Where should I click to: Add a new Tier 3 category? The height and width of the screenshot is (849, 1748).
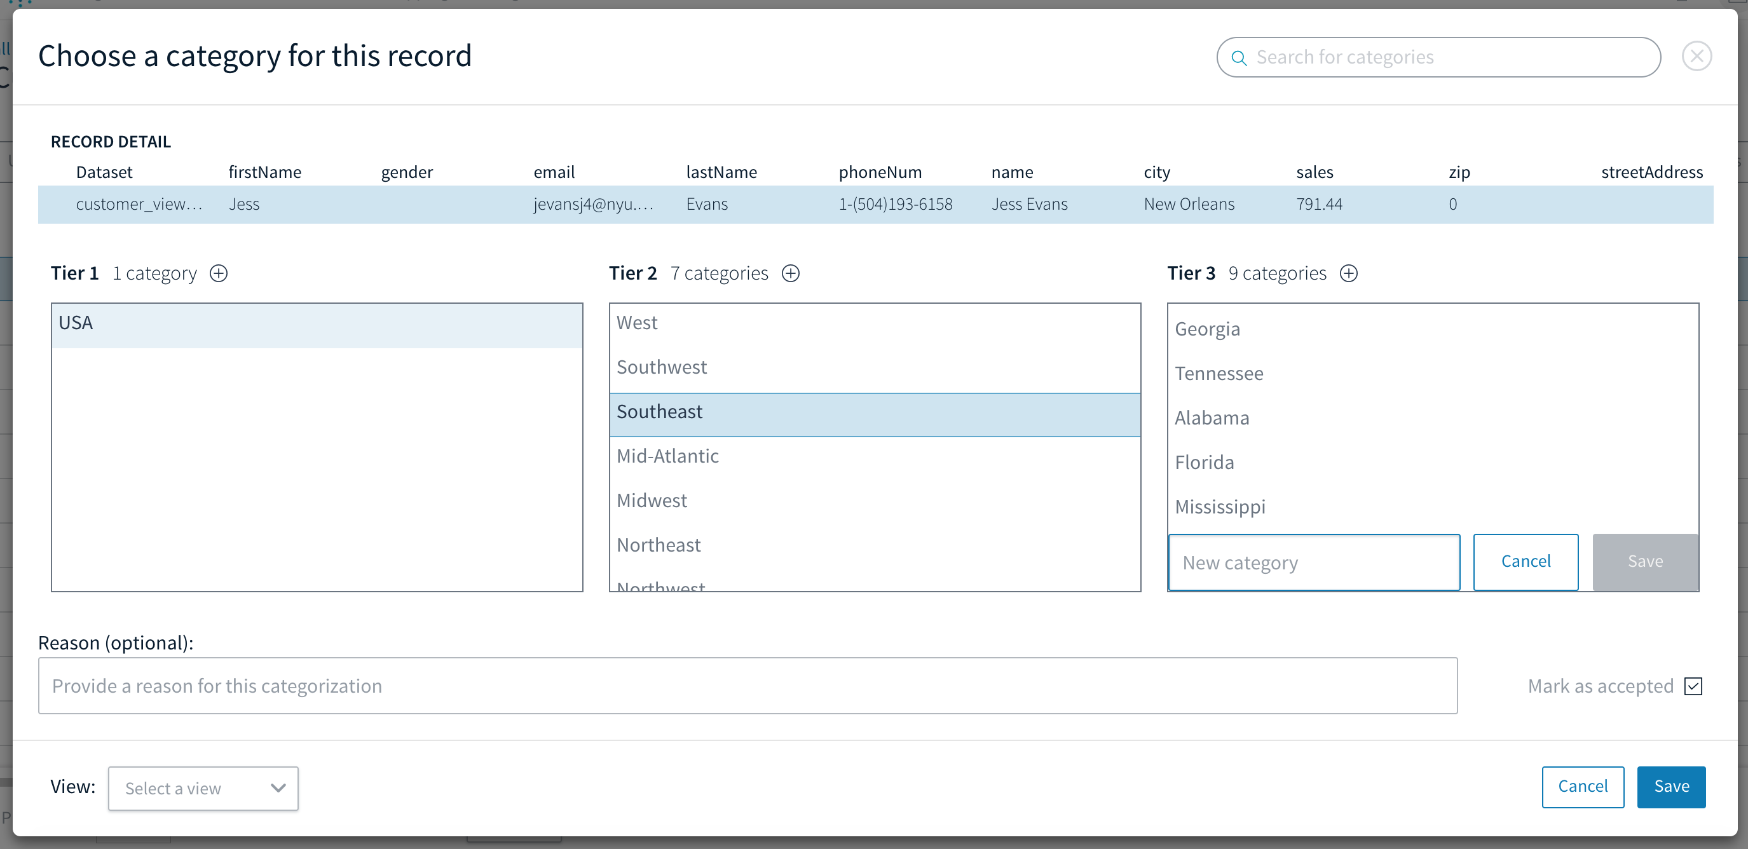(1348, 273)
